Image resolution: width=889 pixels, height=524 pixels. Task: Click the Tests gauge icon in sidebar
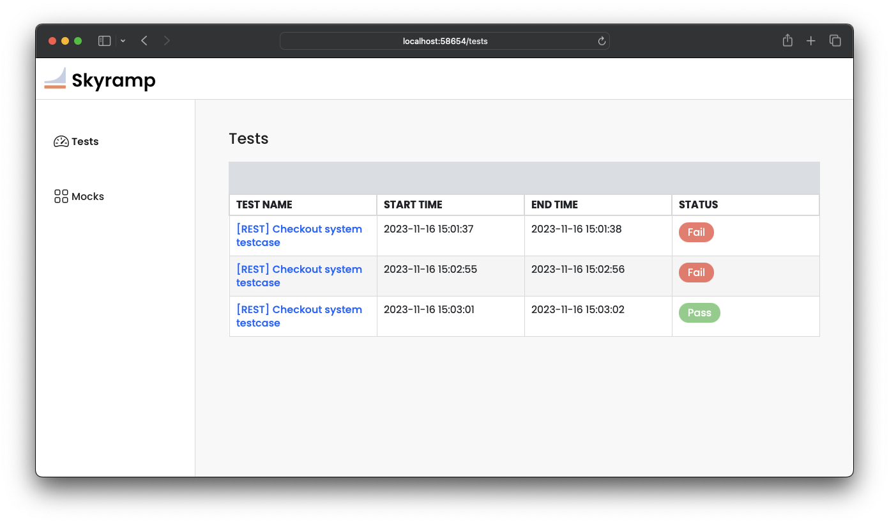pos(61,142)
